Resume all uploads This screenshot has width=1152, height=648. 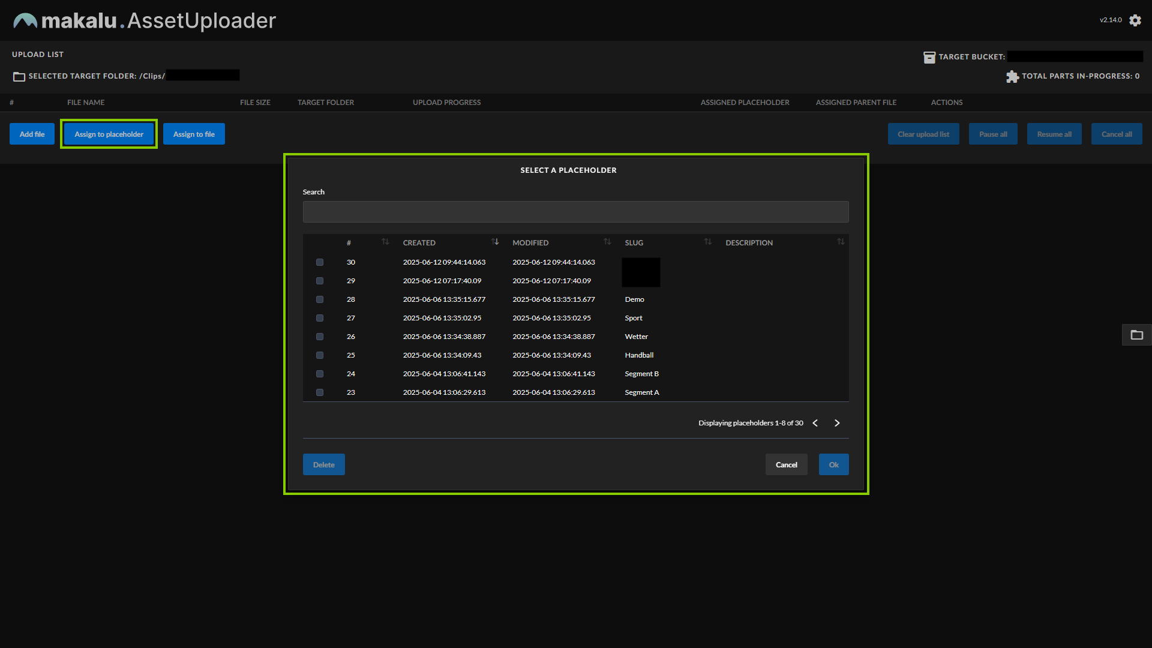coord(1054,134)
